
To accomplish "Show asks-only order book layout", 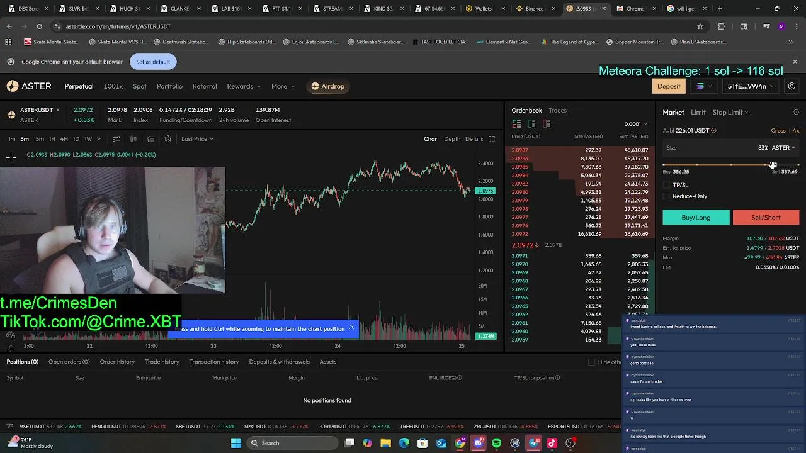I will click(547, 124).
